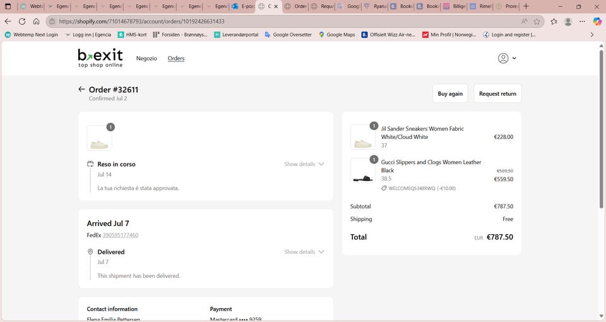
Task: Close the current active tab
Action: (x=276, y=6)
